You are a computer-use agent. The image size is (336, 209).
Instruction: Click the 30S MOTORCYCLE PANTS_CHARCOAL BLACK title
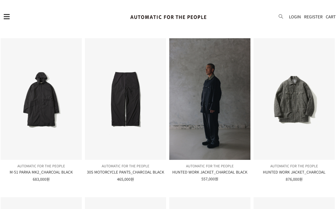tap(125, 172)
